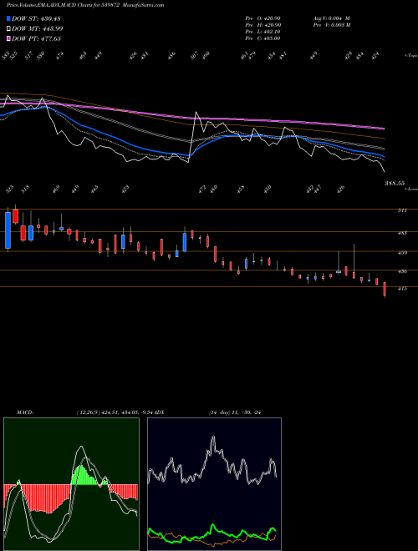Click the 'Pre L: 402.10' value
Screen dimensions: 418x551
pyautogui.click(x=263, y=32)
